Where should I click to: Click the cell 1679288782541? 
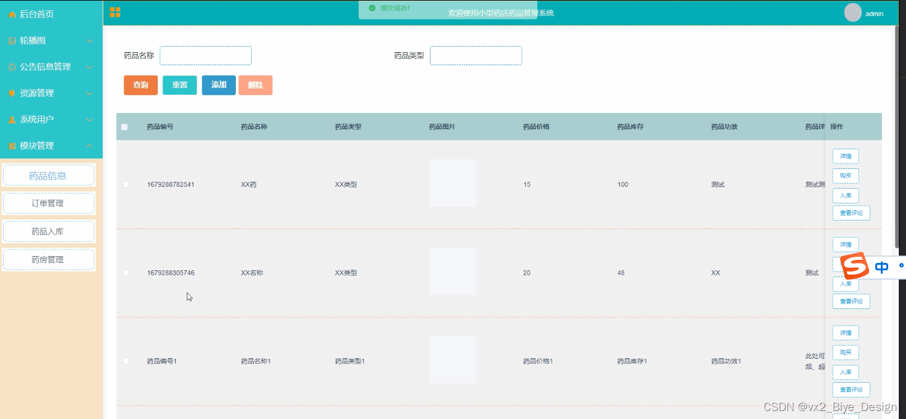pos(171,184)
